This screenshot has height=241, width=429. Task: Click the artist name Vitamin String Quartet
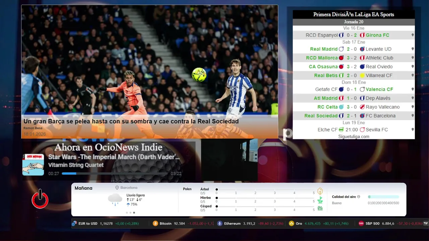coord(76,165)
